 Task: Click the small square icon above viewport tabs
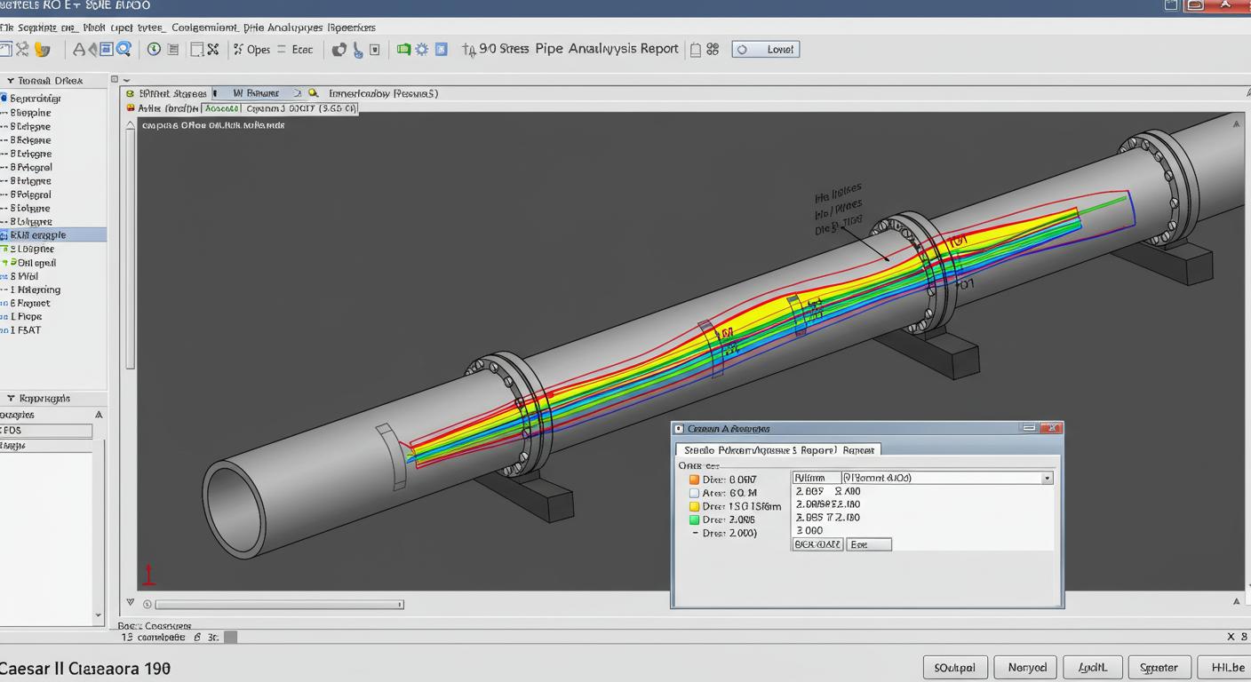[115, 79]
